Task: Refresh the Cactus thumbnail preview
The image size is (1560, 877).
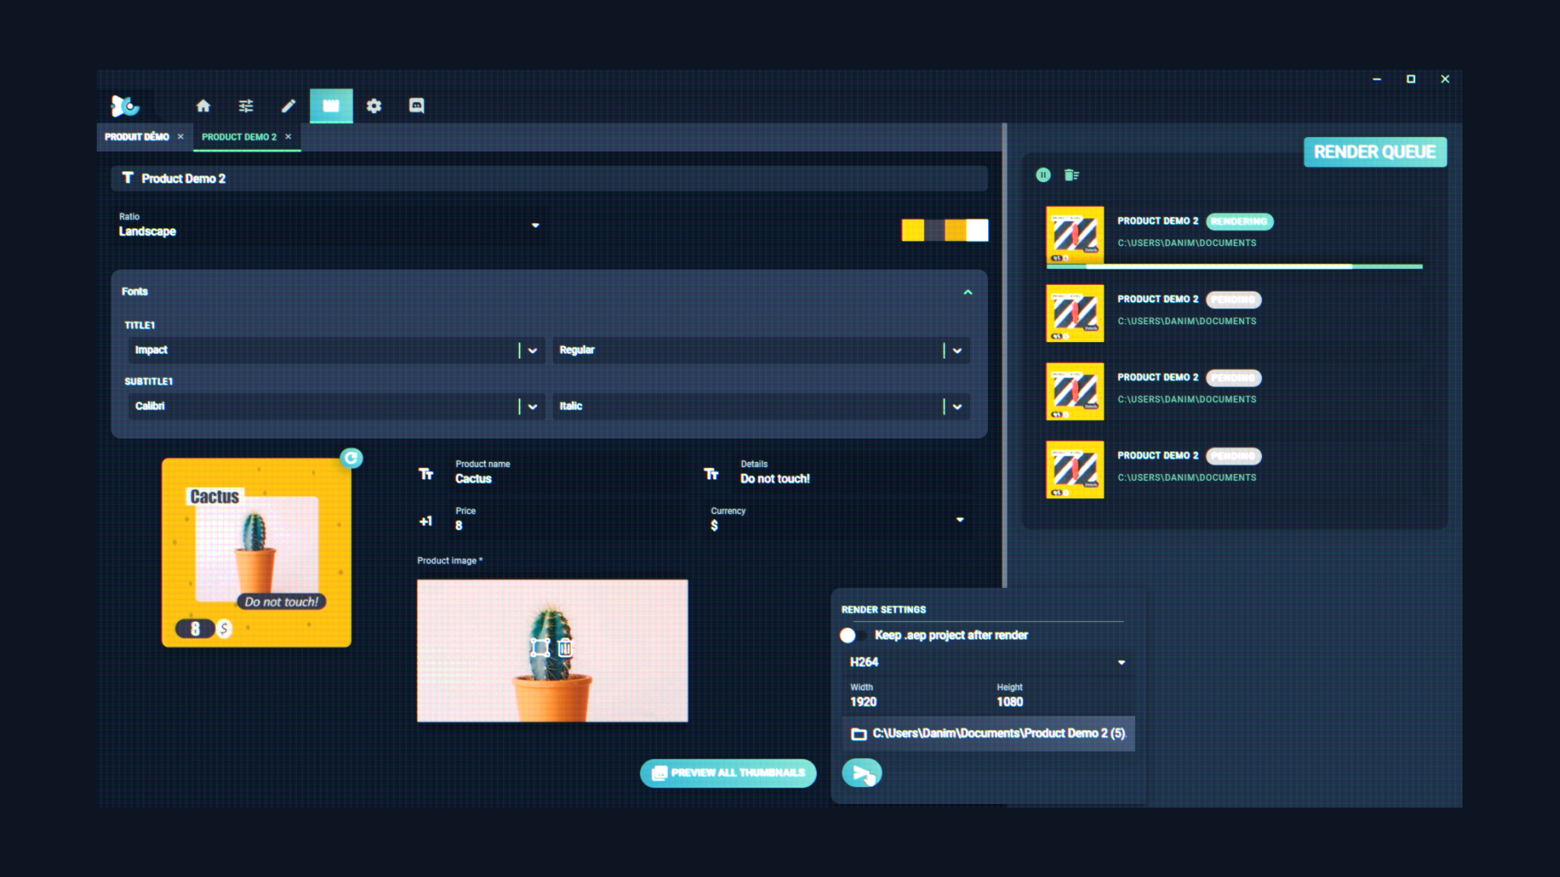Action: pos(351,458)
